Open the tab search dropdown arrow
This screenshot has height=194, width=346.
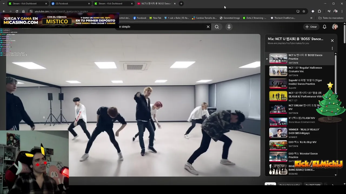[x=4, y=4]
